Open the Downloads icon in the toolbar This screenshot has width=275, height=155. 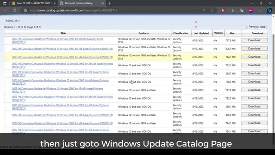click(x=232, y=10)
